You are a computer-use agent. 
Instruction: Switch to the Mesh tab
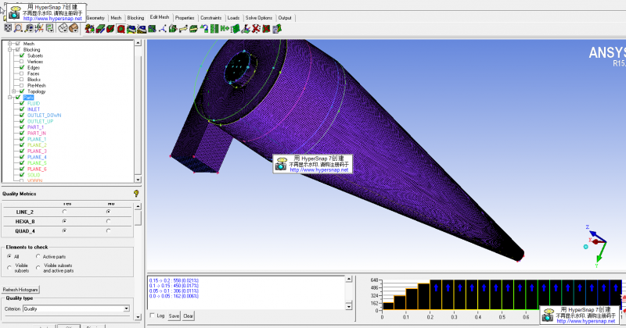pyautogui.click(x=116, y=18)
